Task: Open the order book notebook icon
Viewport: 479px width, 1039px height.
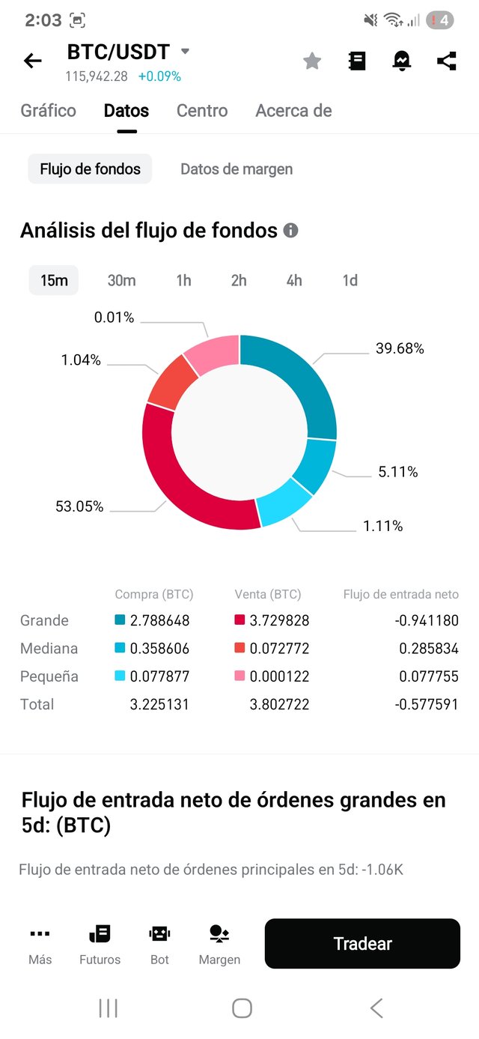Action: click(357, 61)
